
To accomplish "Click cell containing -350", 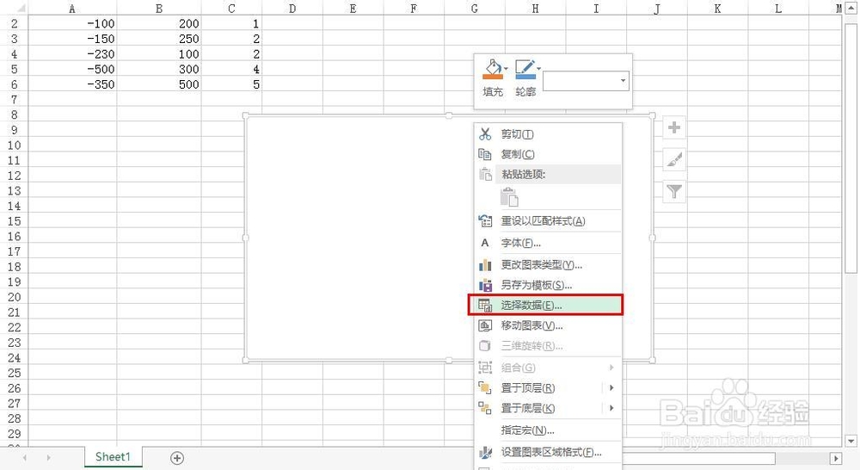I will pos(72,84).
